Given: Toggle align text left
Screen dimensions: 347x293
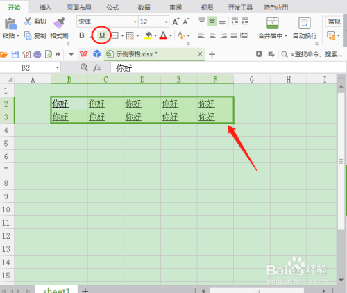Looking at the screenshot, I should (x=201, y=35).
